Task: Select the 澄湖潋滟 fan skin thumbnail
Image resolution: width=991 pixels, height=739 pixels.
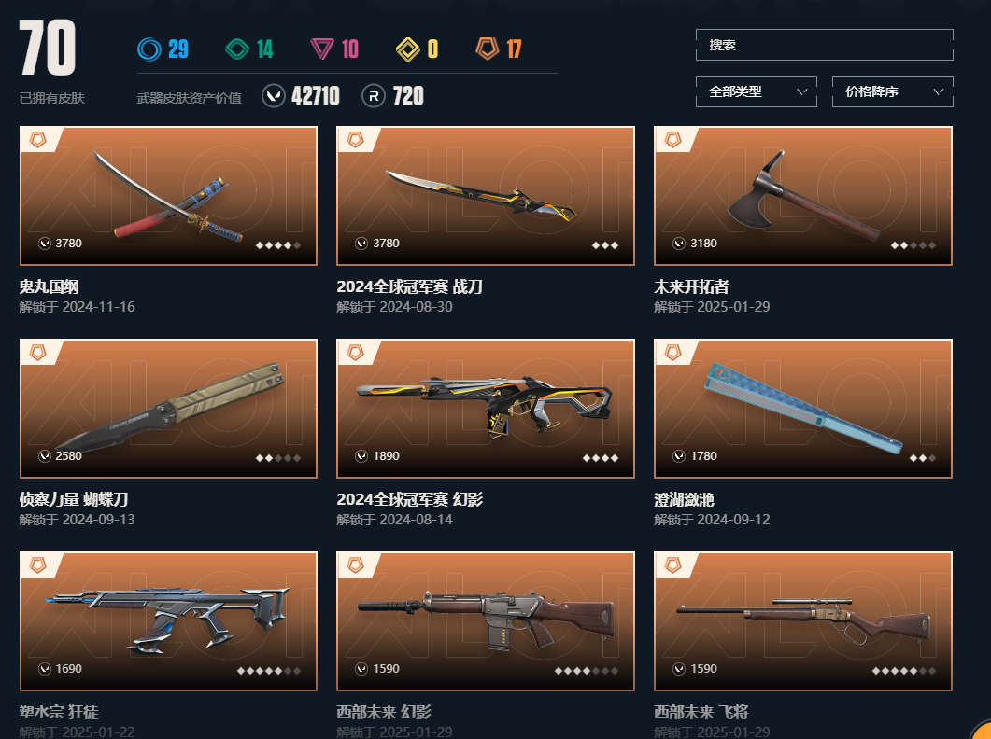Action: click(x=802, y=409)
